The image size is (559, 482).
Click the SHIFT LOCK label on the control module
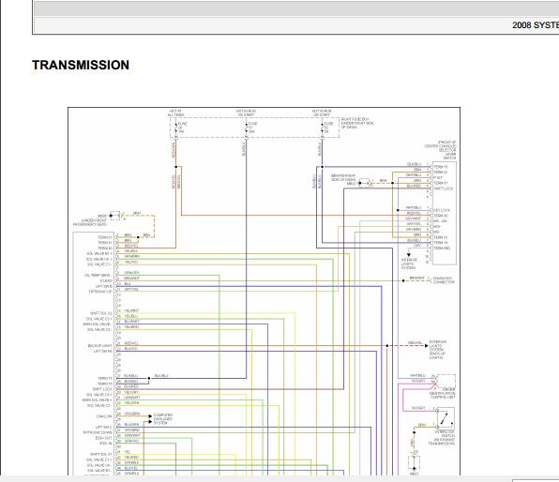(102, 389)
